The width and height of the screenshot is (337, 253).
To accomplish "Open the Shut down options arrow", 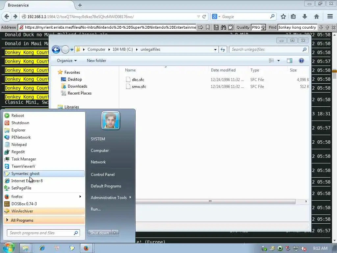I will point(115,233).
